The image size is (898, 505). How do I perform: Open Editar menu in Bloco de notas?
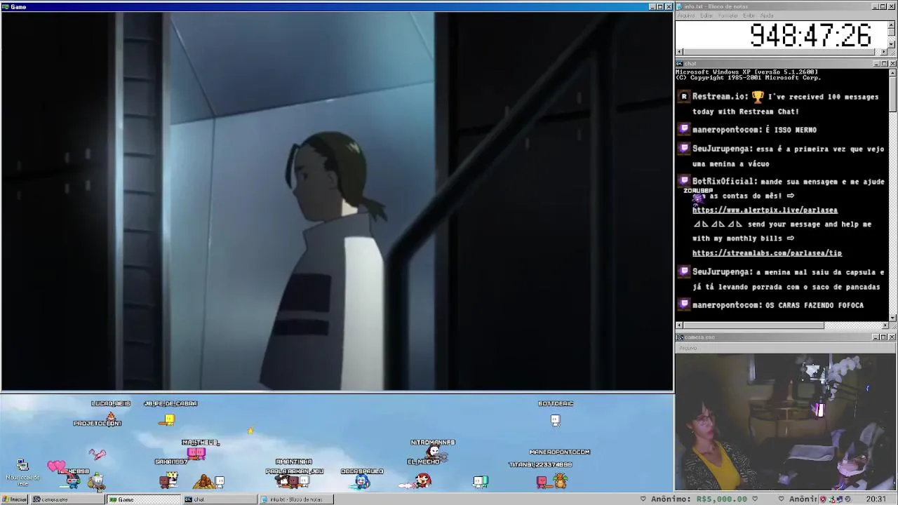[706, 15]
